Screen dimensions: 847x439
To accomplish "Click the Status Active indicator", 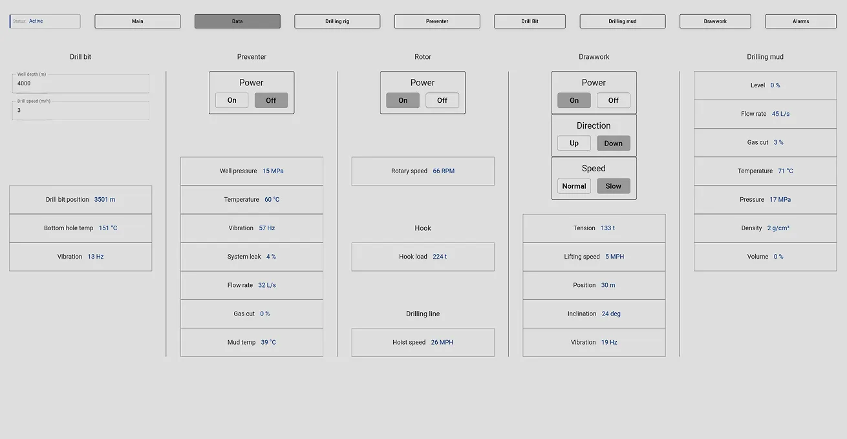I will 43,21.
